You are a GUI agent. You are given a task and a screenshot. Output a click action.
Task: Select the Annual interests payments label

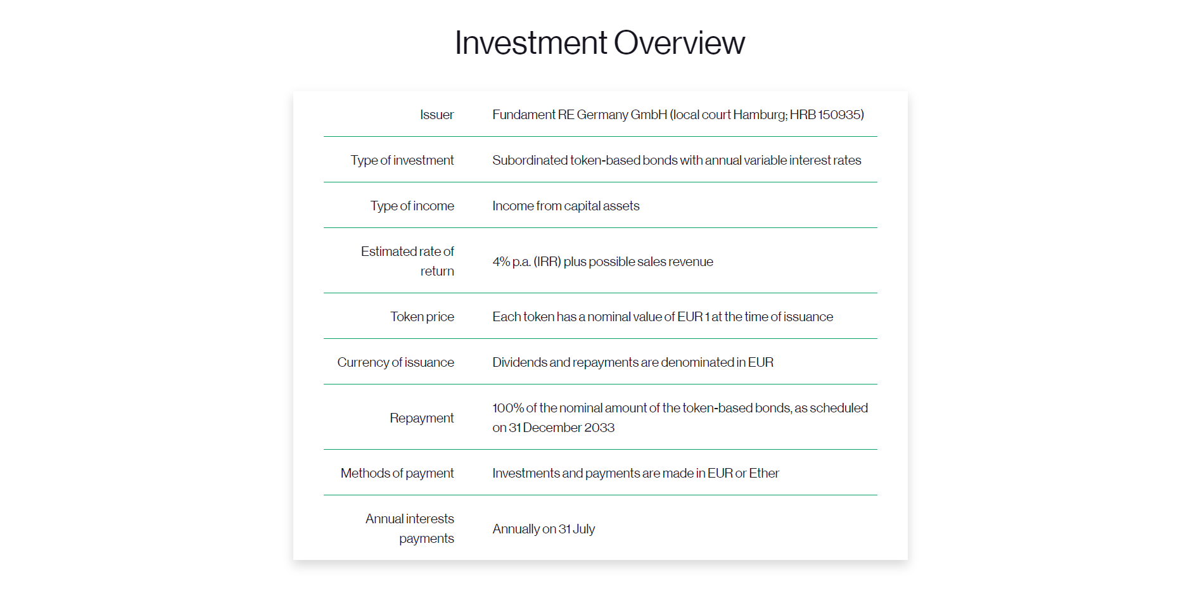[x=410, y=528]
